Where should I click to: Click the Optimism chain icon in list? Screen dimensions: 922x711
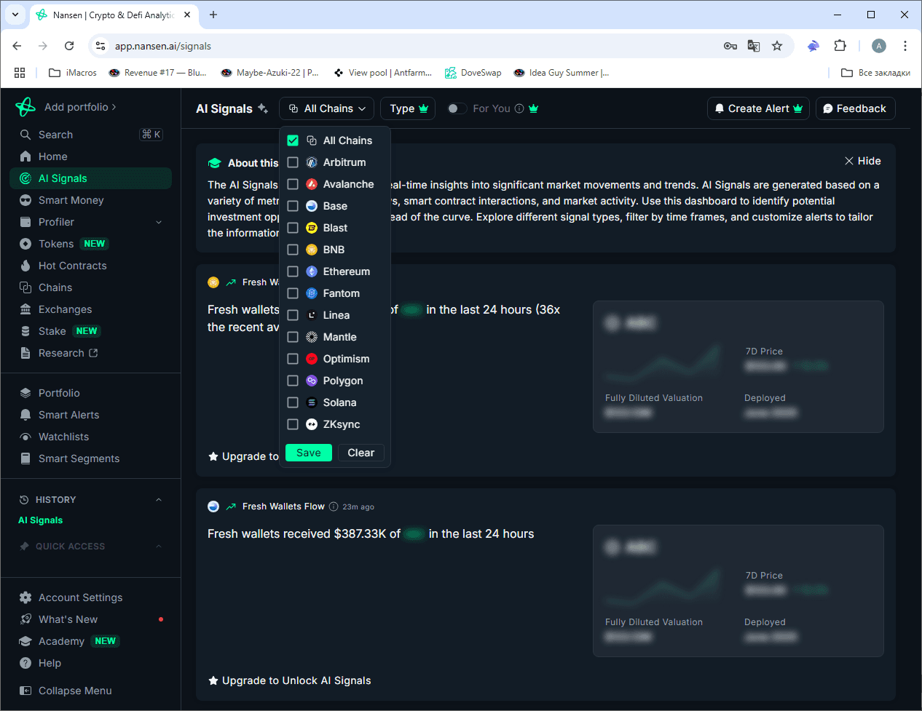(x=312, y=359)
